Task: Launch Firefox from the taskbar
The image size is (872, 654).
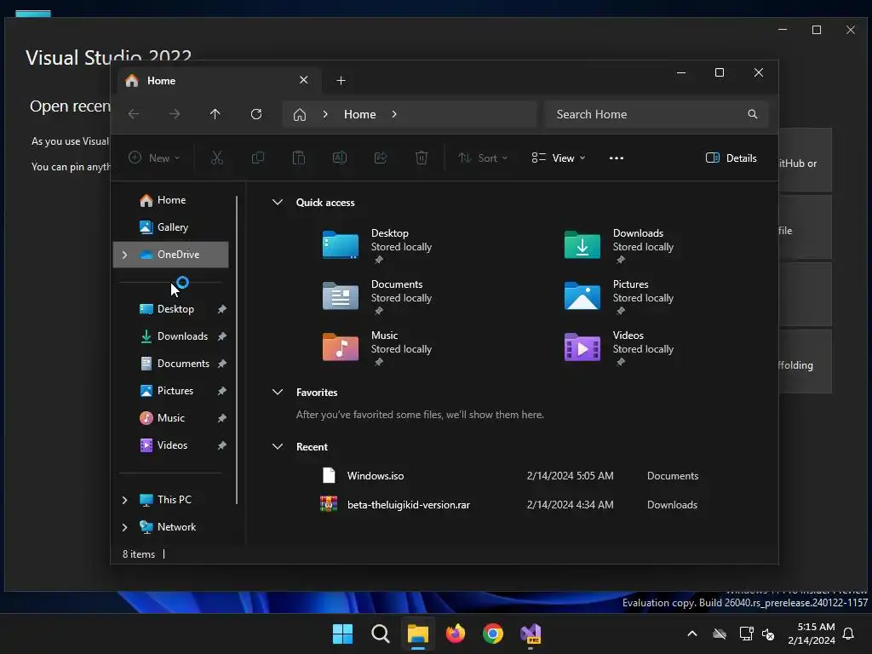Action: click(x=456, y=634)
